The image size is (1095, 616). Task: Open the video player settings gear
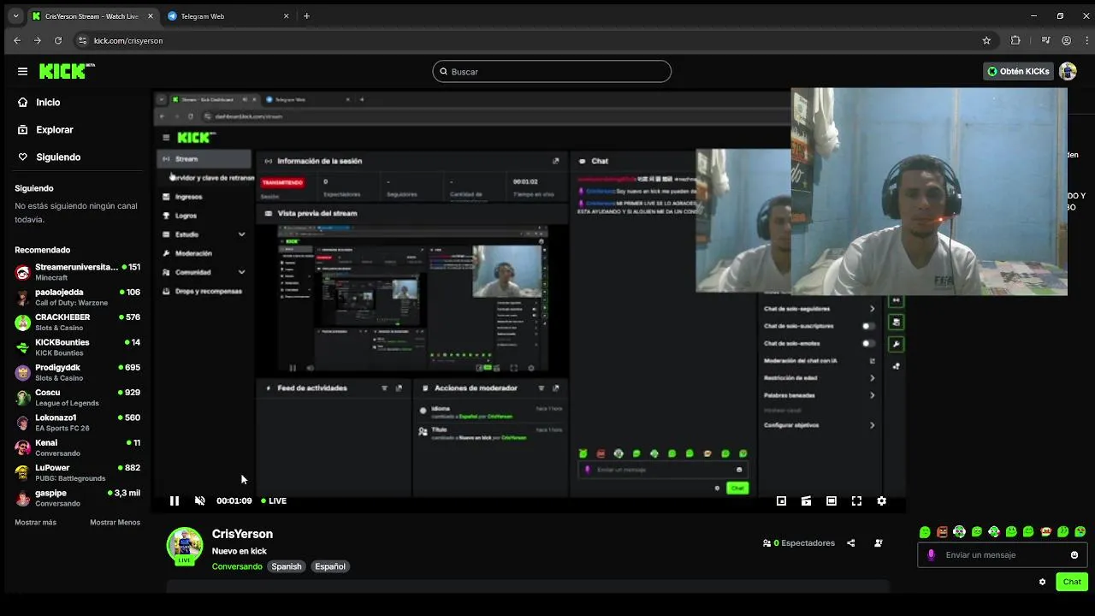[x=881, y=500]
